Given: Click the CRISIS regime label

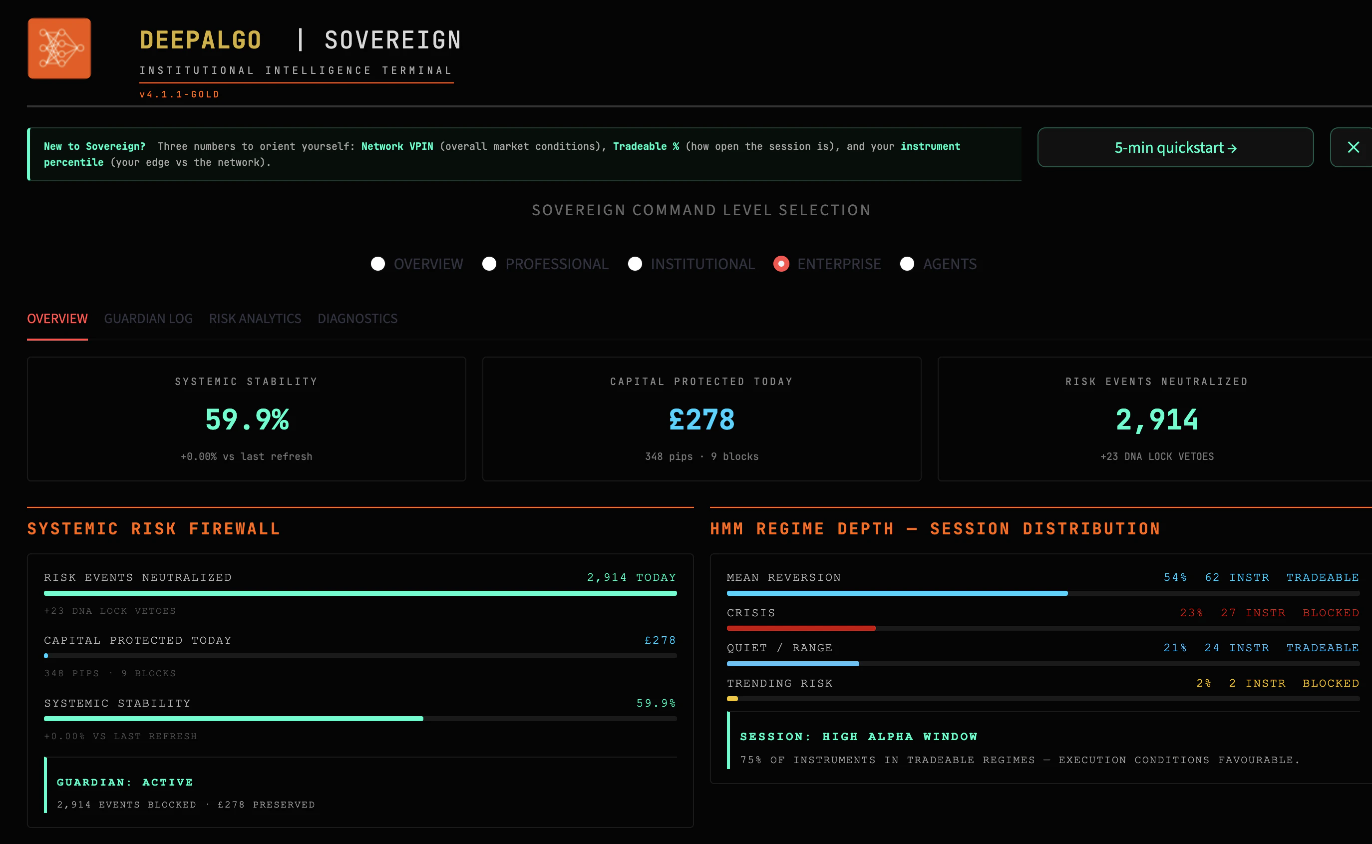Looking at the screenshot, I should coord(751,613).
